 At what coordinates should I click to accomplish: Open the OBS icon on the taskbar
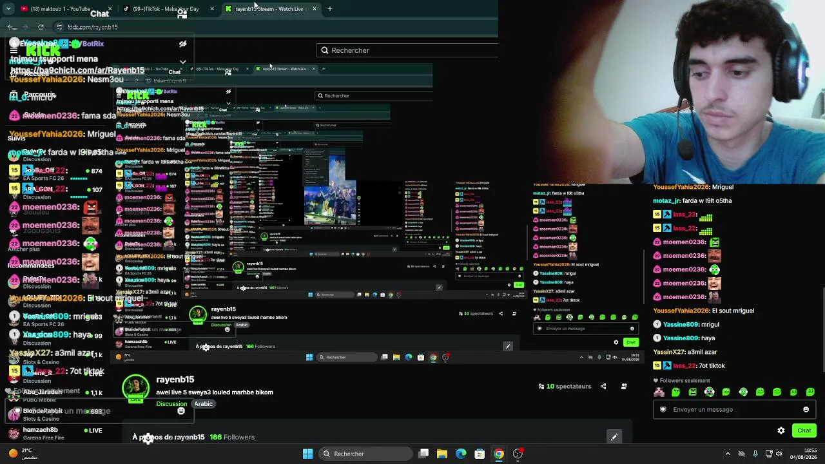coord(518,454)
